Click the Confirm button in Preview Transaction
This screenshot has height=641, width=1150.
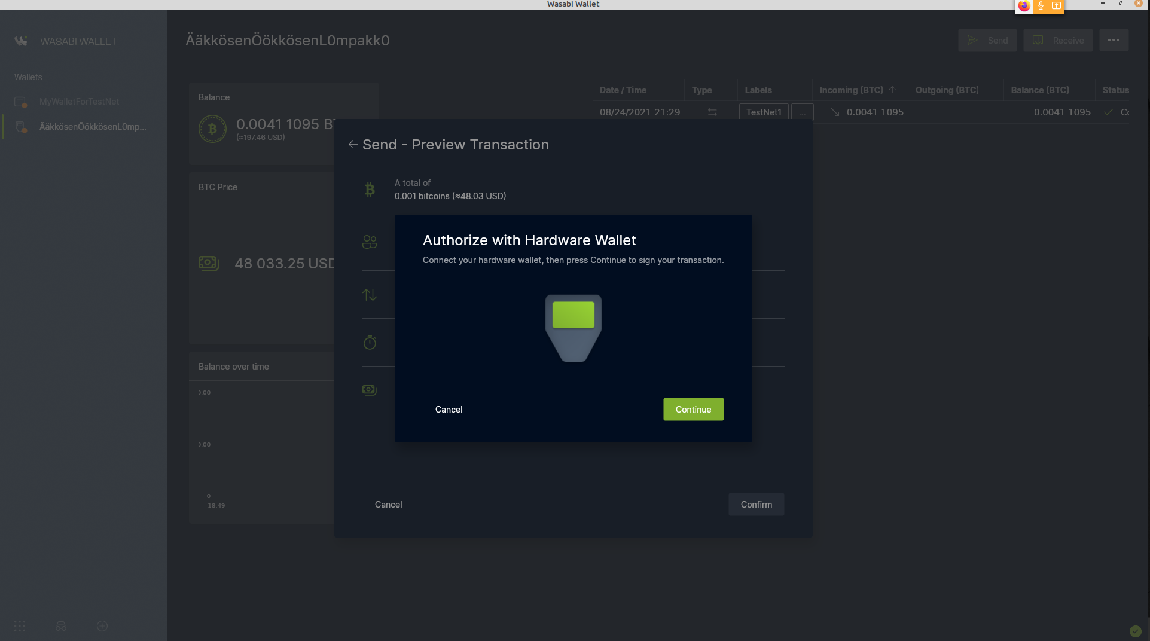pos(756,504)
